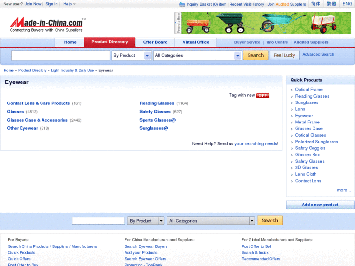Open Safety Glasses (627) category
355x266 pixels.
coord(155,112)
